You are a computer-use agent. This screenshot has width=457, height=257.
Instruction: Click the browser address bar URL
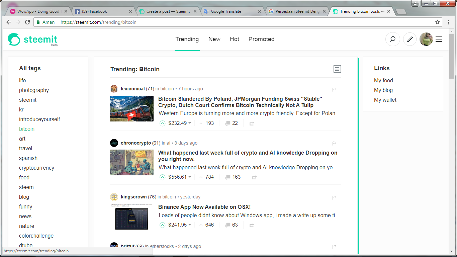pos(98,22)
